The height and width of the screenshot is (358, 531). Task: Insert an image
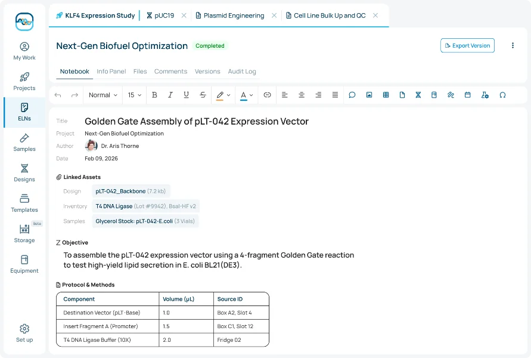[x=369, y=95]
